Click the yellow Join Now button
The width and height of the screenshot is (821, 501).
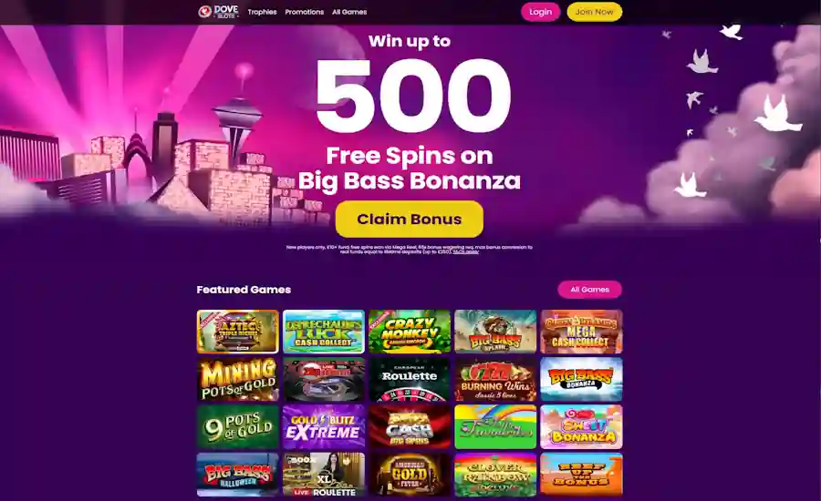(594, 12)
